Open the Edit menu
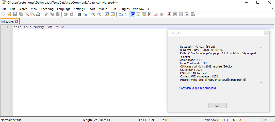 12,9
